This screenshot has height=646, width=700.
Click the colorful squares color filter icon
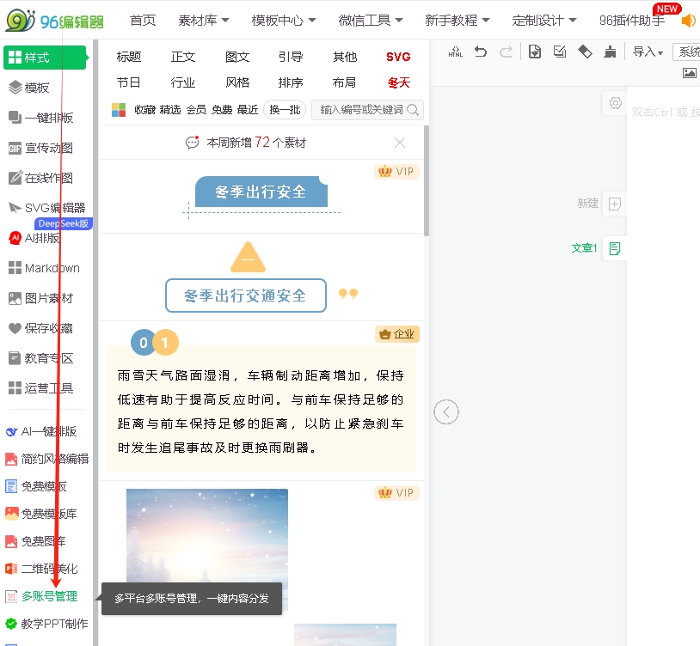click(119, 110)
